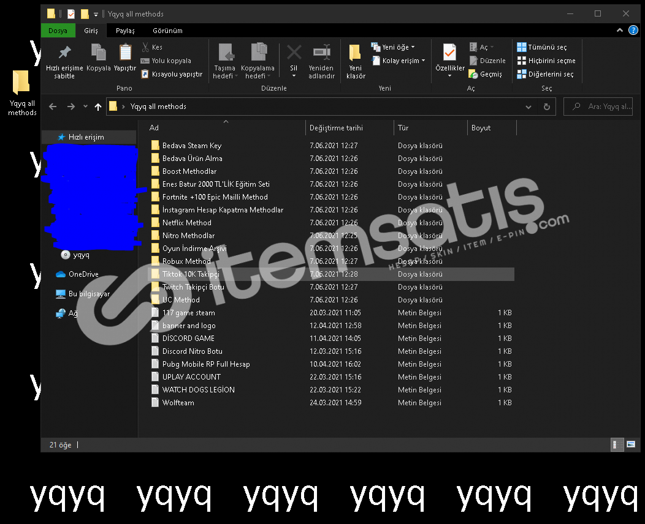Image resolution: width=645 pixels, height=524 pixels.
Task: Invert selection with Diğerlerini seç
Action: click(x=546, y=74)
